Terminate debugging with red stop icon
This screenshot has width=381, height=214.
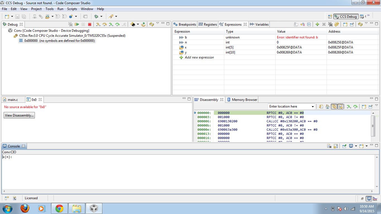pos(90,24)
